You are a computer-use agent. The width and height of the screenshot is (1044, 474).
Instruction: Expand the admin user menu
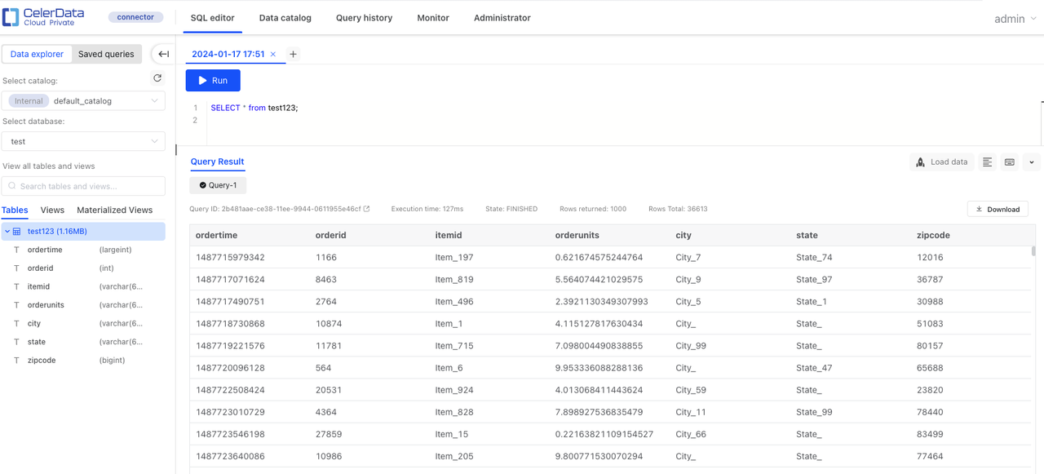1015,19
